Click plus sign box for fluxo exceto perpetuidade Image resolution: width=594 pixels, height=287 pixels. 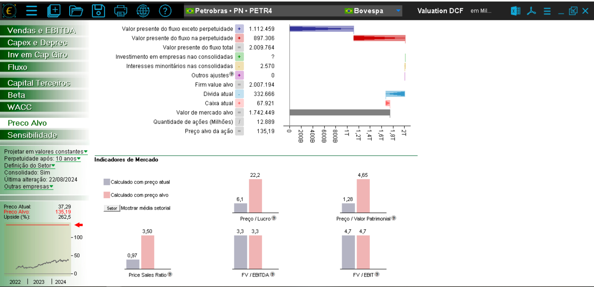tap(239, 29)
